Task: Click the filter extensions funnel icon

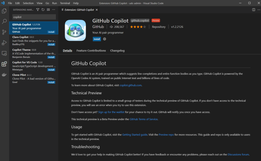Action: coord(38,9)
